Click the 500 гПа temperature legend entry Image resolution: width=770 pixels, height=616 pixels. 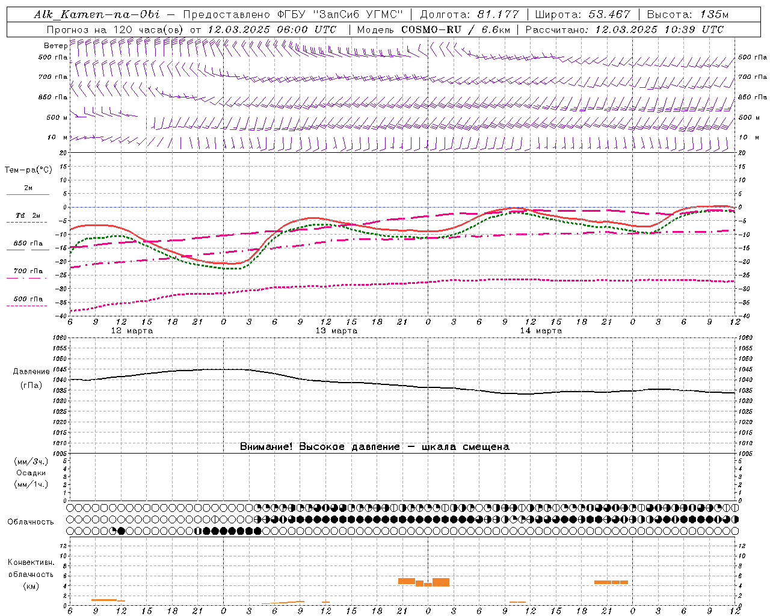pyautogui.click(x=28, y=299)
